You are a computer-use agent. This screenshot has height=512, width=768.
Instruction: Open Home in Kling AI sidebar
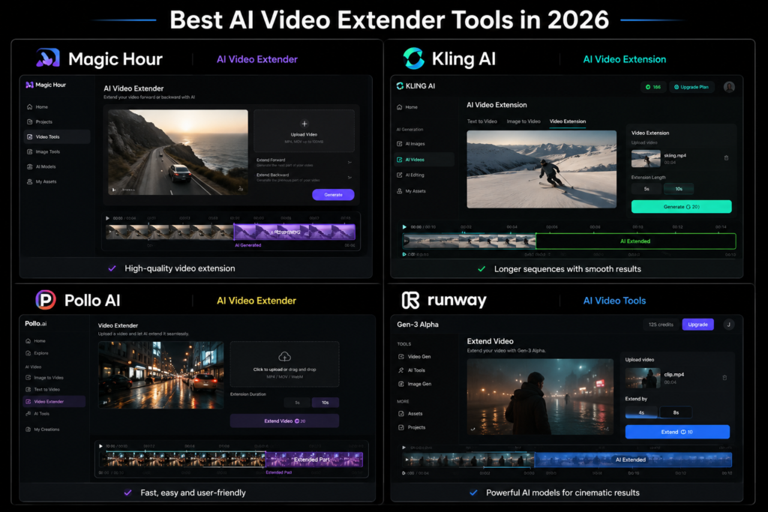(407, 107)
